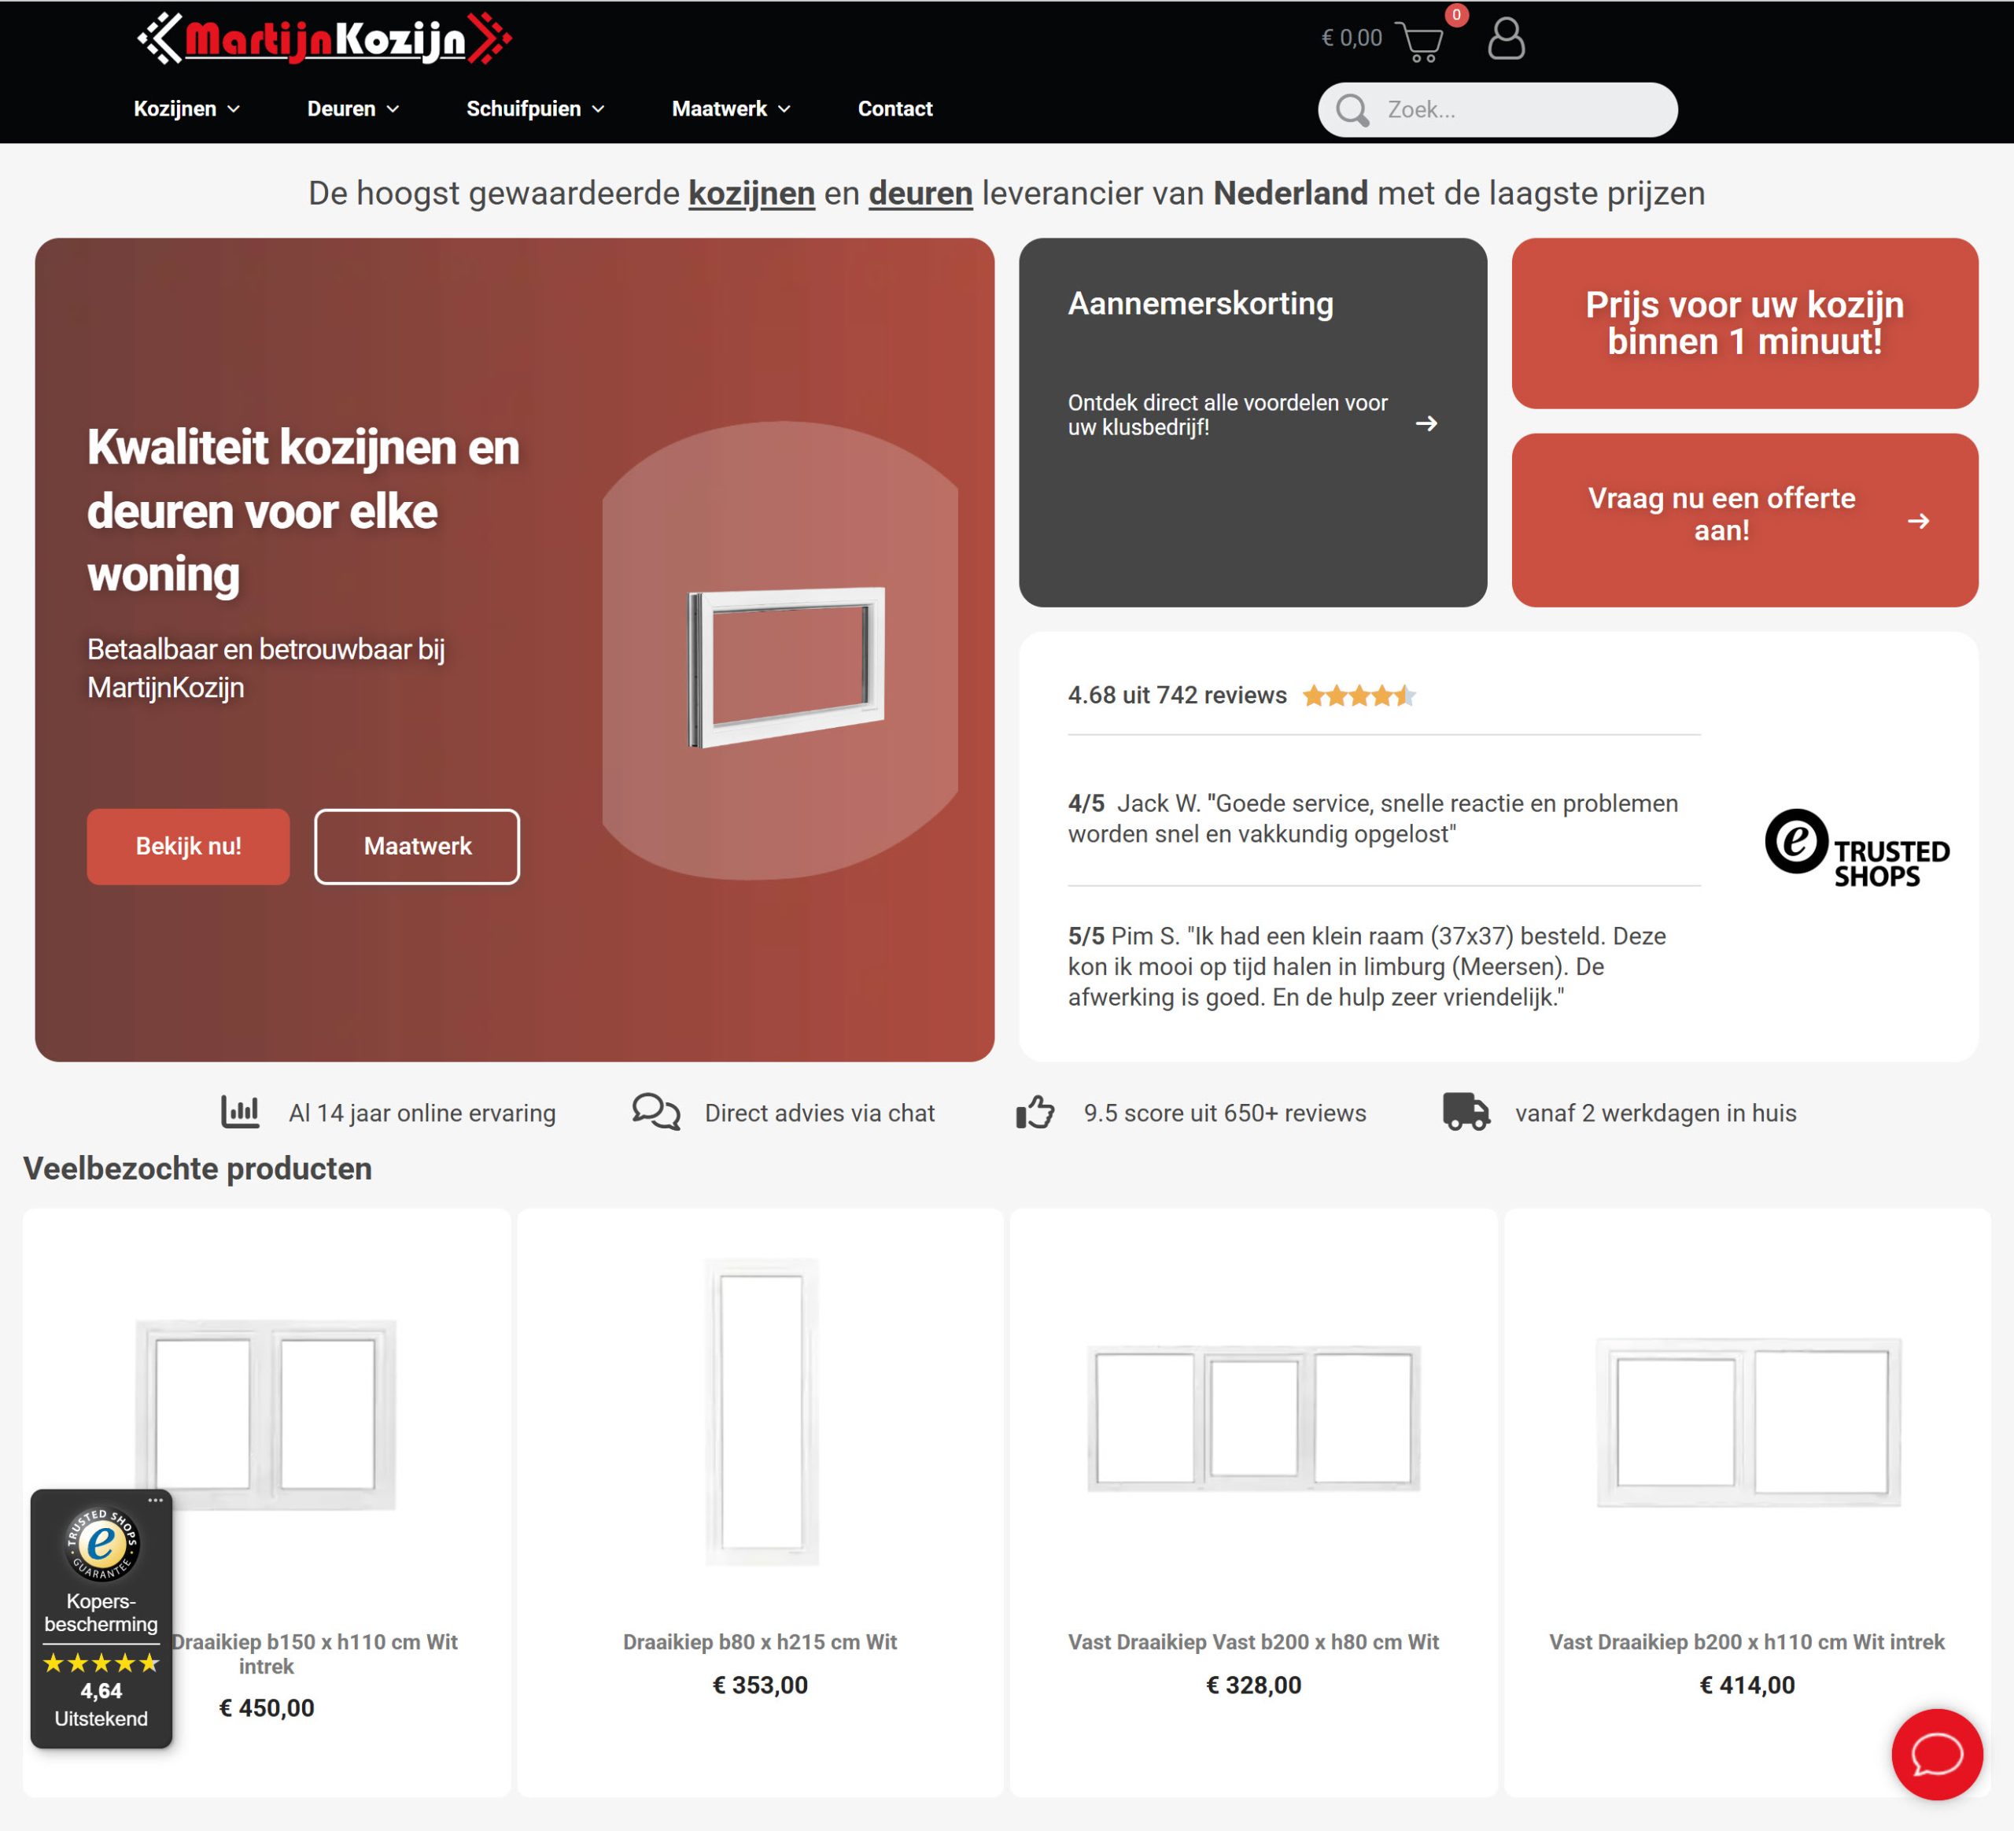This screenshot has width=2014, height=1831.
Task: Click the € 0,00 cart total
Action: (1352, 38)
